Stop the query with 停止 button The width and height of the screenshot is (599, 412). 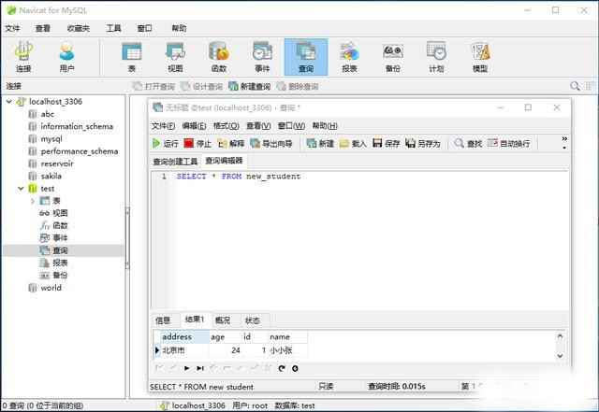197,144
